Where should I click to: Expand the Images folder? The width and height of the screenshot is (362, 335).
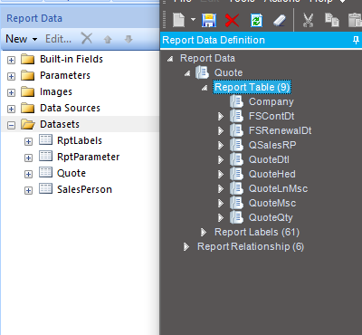(11, 92)
